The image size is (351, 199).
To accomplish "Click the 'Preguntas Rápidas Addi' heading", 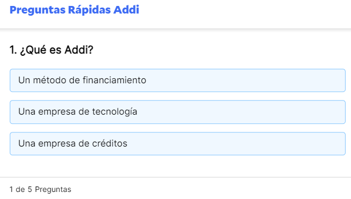I will tap(74, 10).
